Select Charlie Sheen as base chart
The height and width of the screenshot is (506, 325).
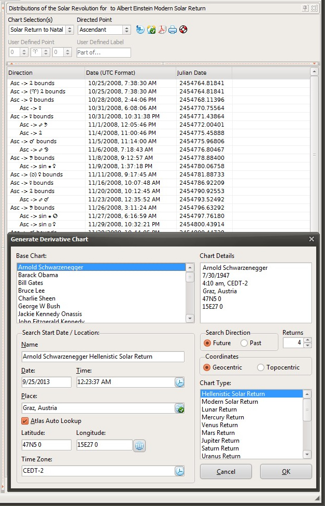[x=101, y=298]
